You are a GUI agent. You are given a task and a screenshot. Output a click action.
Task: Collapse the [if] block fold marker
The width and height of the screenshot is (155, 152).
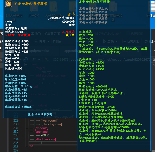tap(26, 102)
